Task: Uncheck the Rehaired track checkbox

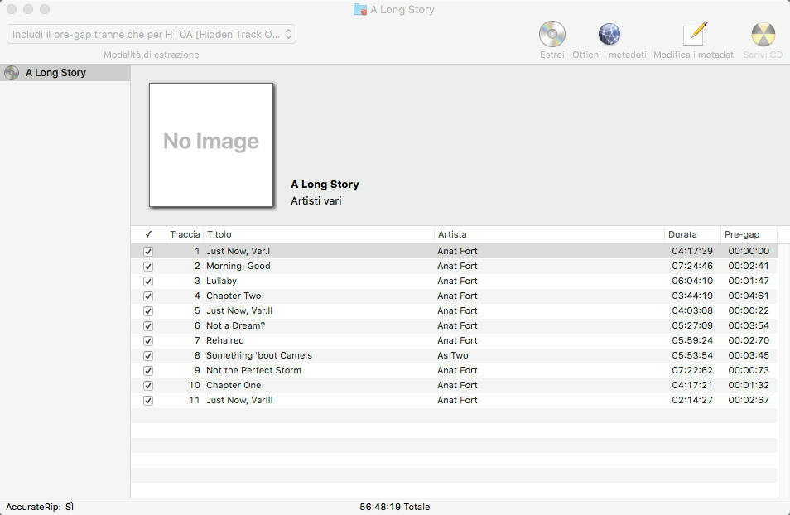Action: 148,340
